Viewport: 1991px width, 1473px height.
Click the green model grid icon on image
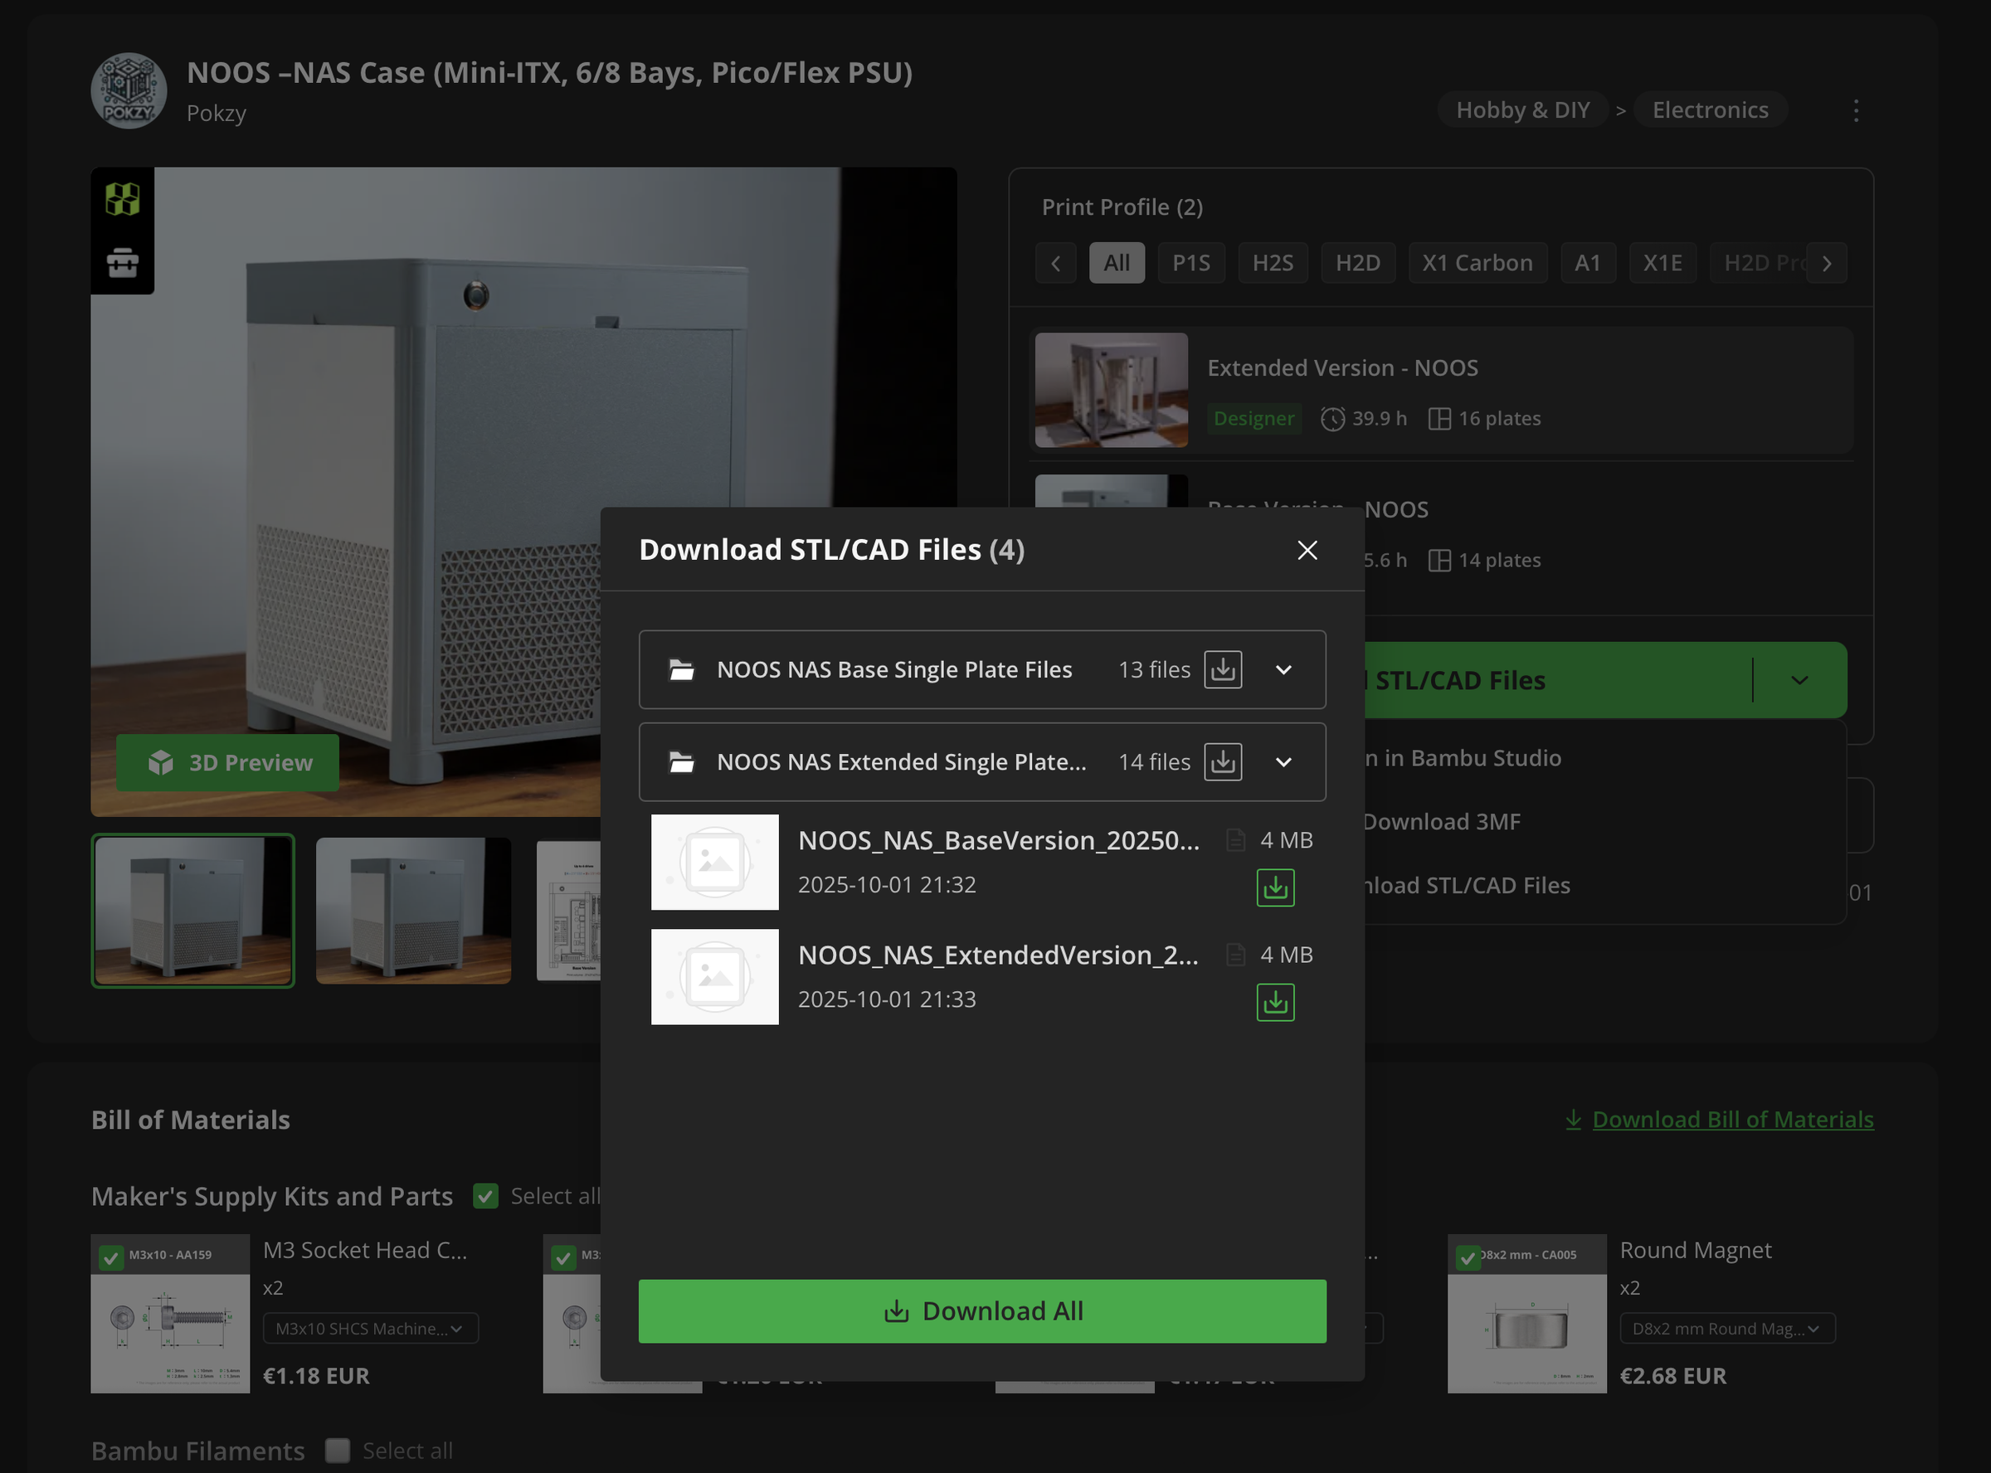coord(122,199)
